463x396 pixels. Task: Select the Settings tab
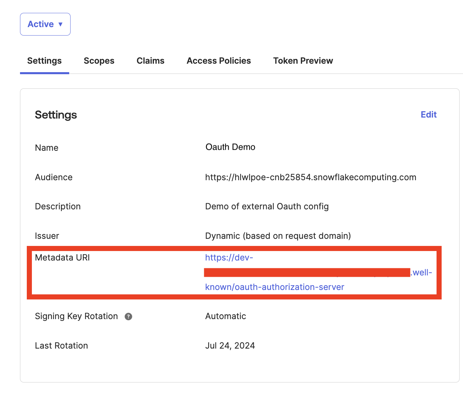point(44,61)
